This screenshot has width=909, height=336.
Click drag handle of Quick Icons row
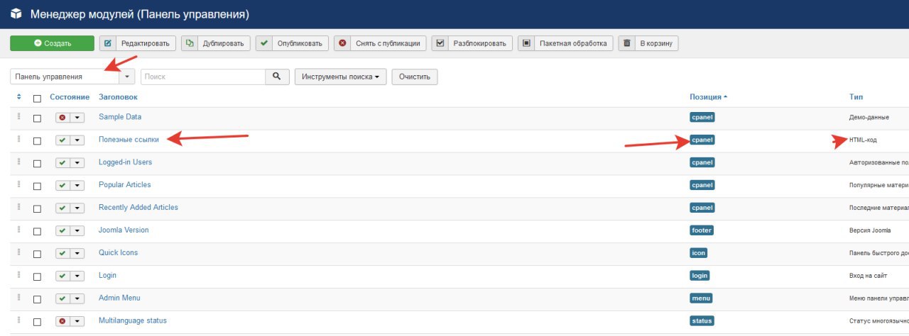pyautogui.click(x=19, y=254)
